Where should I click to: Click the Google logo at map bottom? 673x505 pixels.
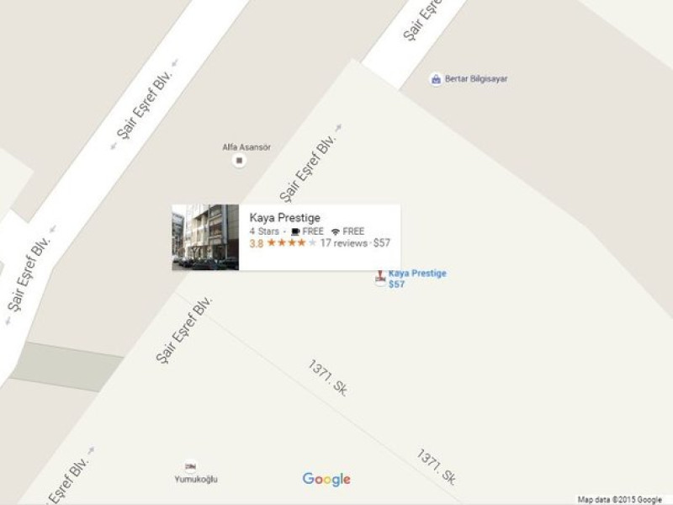[x=326, y=479]
